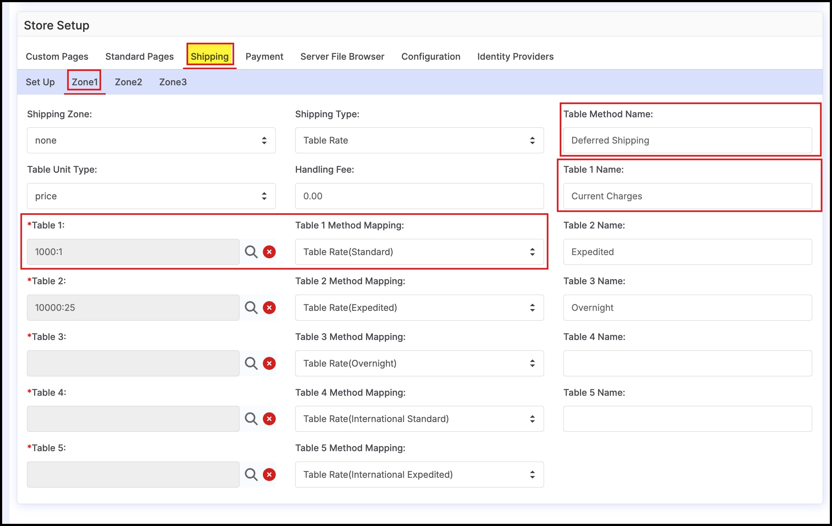This screenshot has height=526, width=832.
Task: Expand Table 5 Method Mapping dropdown
Action: point(419,475)
